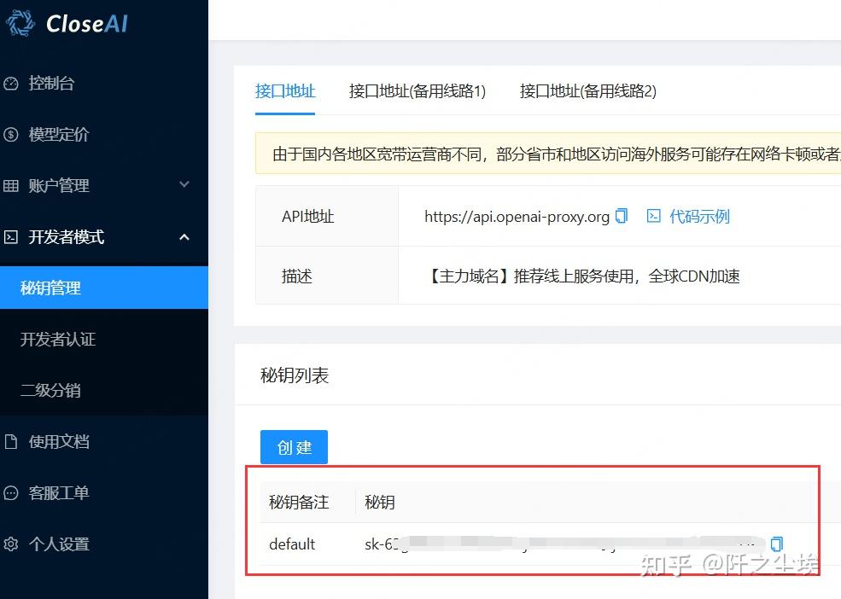Select the 控制台 dashboard icon
Viewport: 841px width, 599px height.
(x=12, y=83)
